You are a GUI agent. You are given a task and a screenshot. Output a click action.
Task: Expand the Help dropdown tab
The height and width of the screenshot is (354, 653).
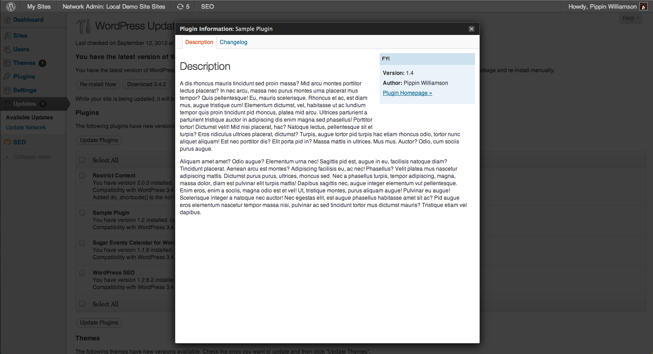coord(631,18)
